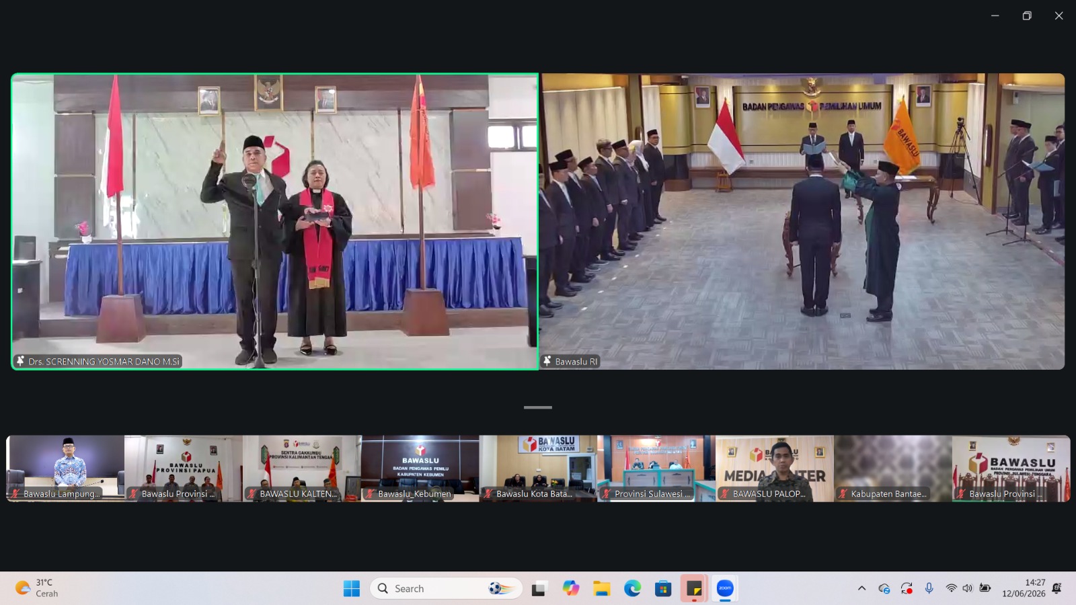The width and height of the screenshot is (1076, 605).
Task: Select the Bawaslu Provinsi Papua participant thumbnail
Action: [184, 469]
